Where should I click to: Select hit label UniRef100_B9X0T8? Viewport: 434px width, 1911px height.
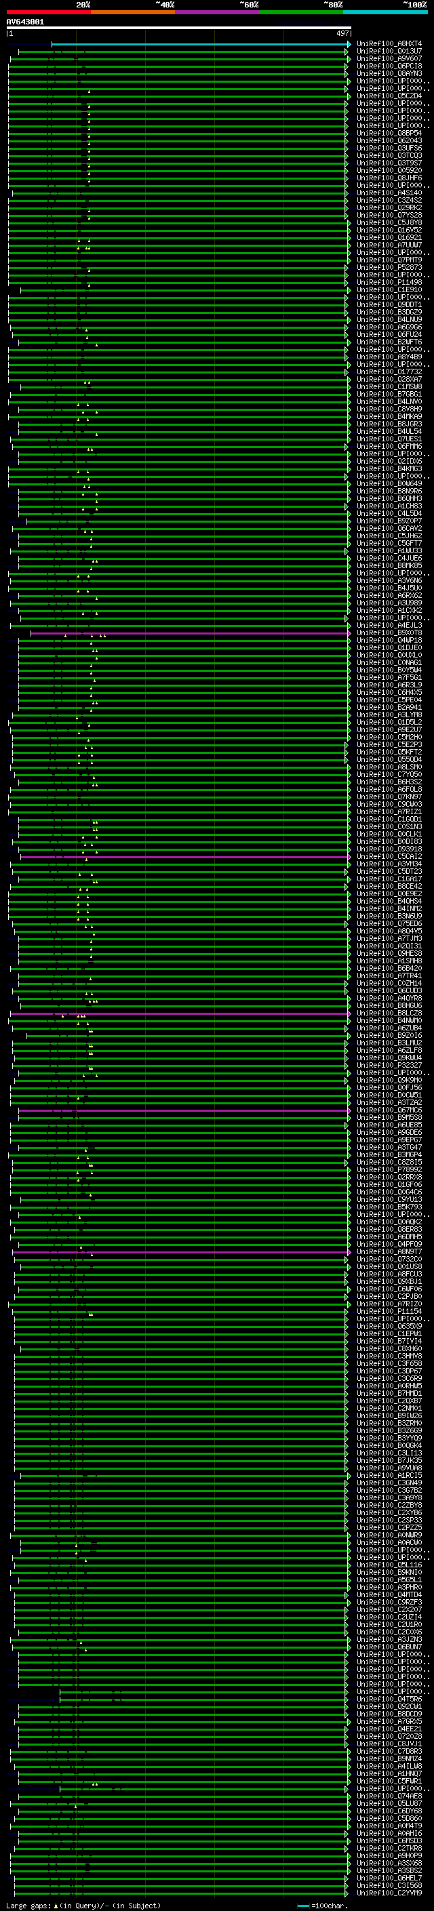coord(389,632)
